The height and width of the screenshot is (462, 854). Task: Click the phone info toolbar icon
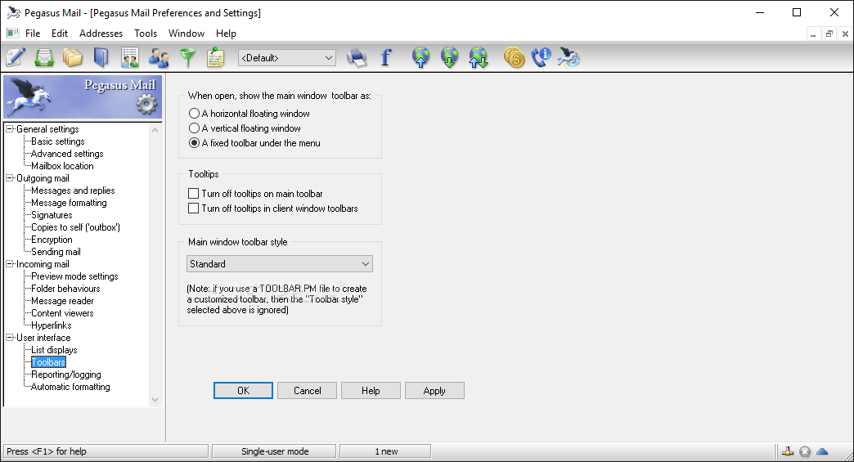[542, 57]
